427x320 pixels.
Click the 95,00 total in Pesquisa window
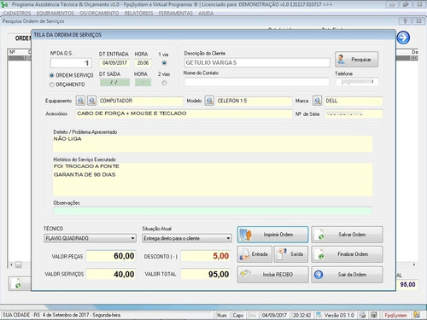(x=407, y=284)
